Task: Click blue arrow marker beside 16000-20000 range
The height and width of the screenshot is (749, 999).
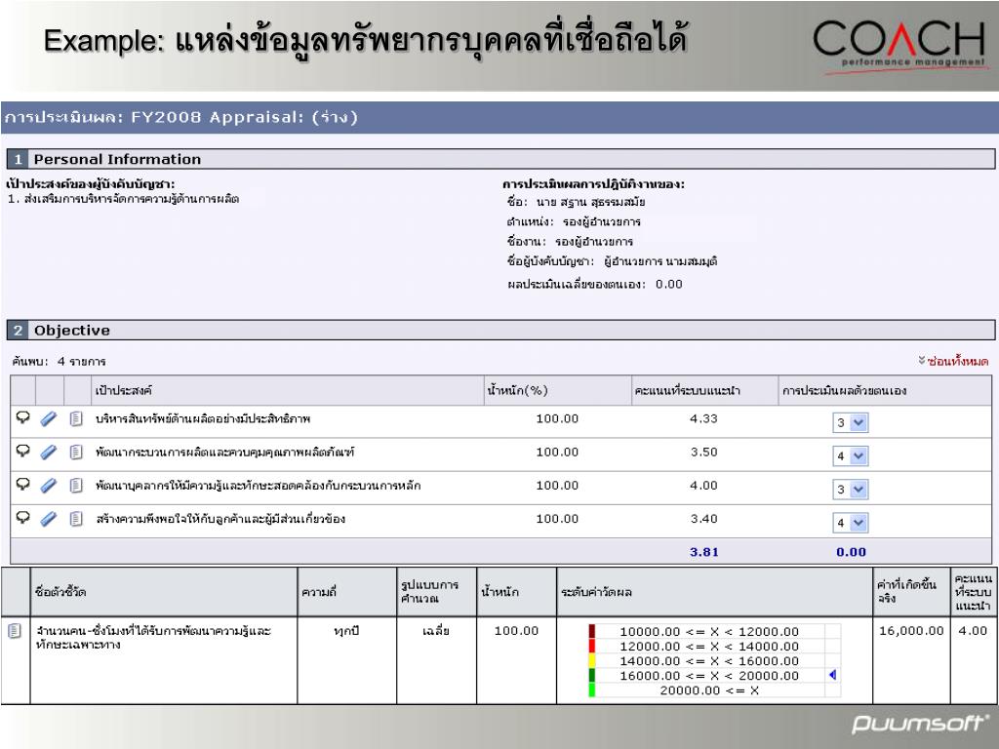Action: [832, 675]
